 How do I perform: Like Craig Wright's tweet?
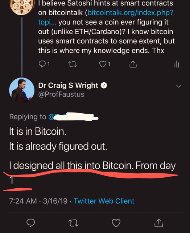[x=116, y=223]
